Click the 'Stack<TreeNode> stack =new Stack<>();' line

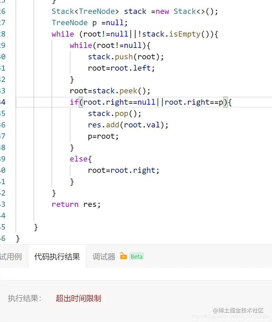pos(135,11)
